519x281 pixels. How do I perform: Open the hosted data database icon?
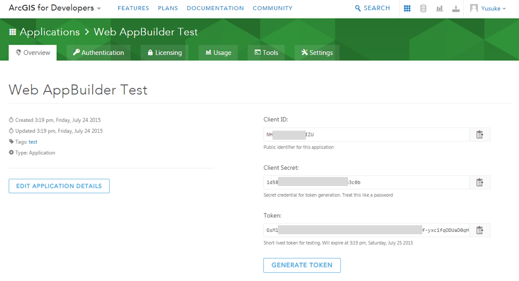pyautogui.click(x=423, y=8)
